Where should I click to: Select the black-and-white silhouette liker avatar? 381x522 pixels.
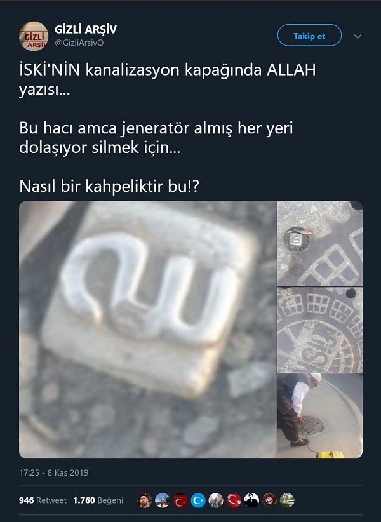(x=251, y=500)
